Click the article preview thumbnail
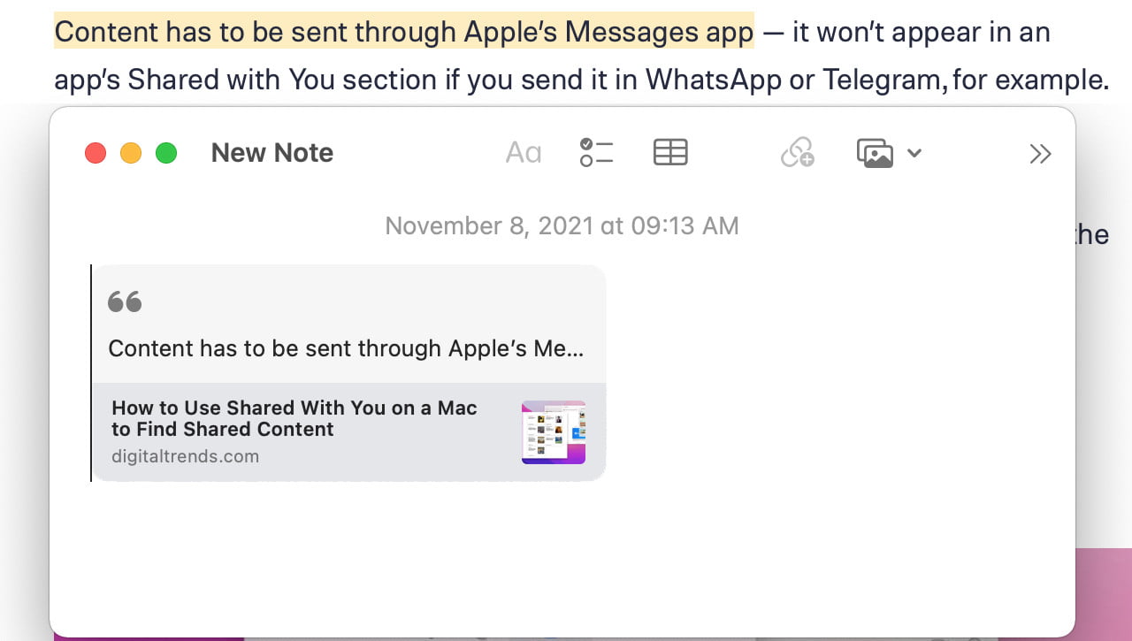This screenshot has width=1132, height=641. pyautogui.click(x=554, y=432)
